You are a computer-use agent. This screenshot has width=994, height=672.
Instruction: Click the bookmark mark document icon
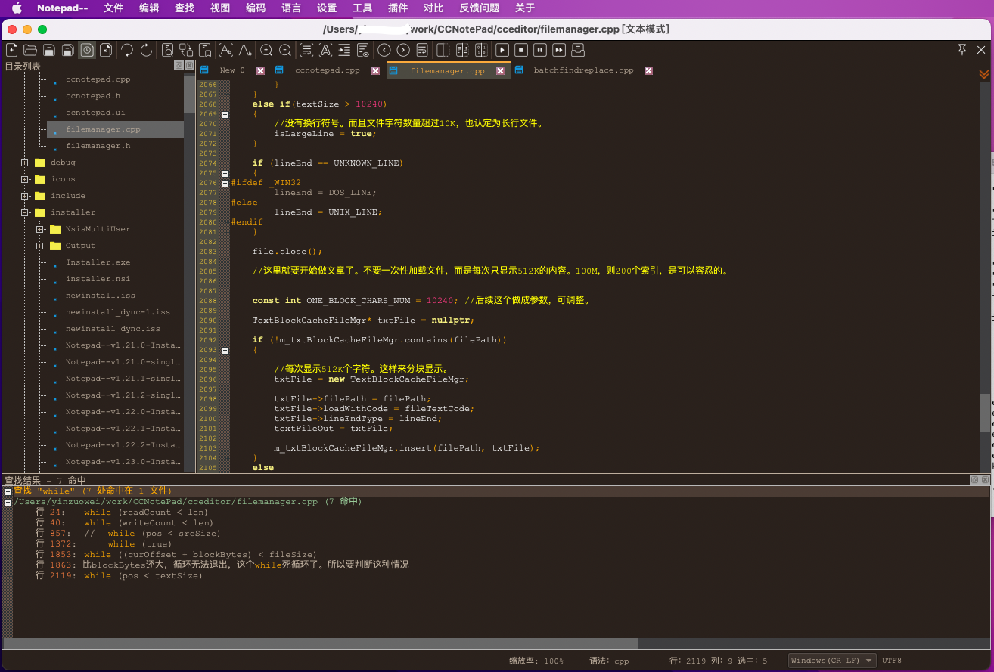205,50
